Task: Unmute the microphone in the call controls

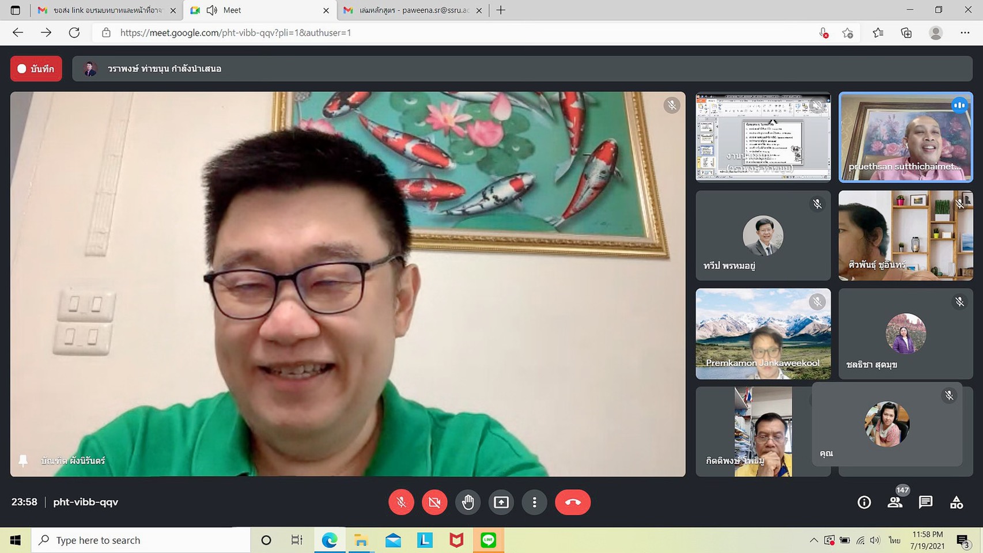Action: point(401,502)
